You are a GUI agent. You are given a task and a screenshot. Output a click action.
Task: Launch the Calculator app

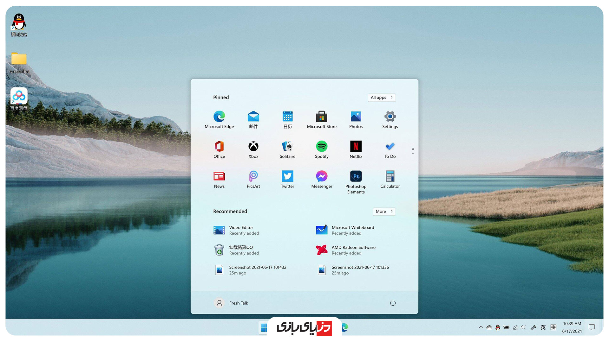point(390,180)
